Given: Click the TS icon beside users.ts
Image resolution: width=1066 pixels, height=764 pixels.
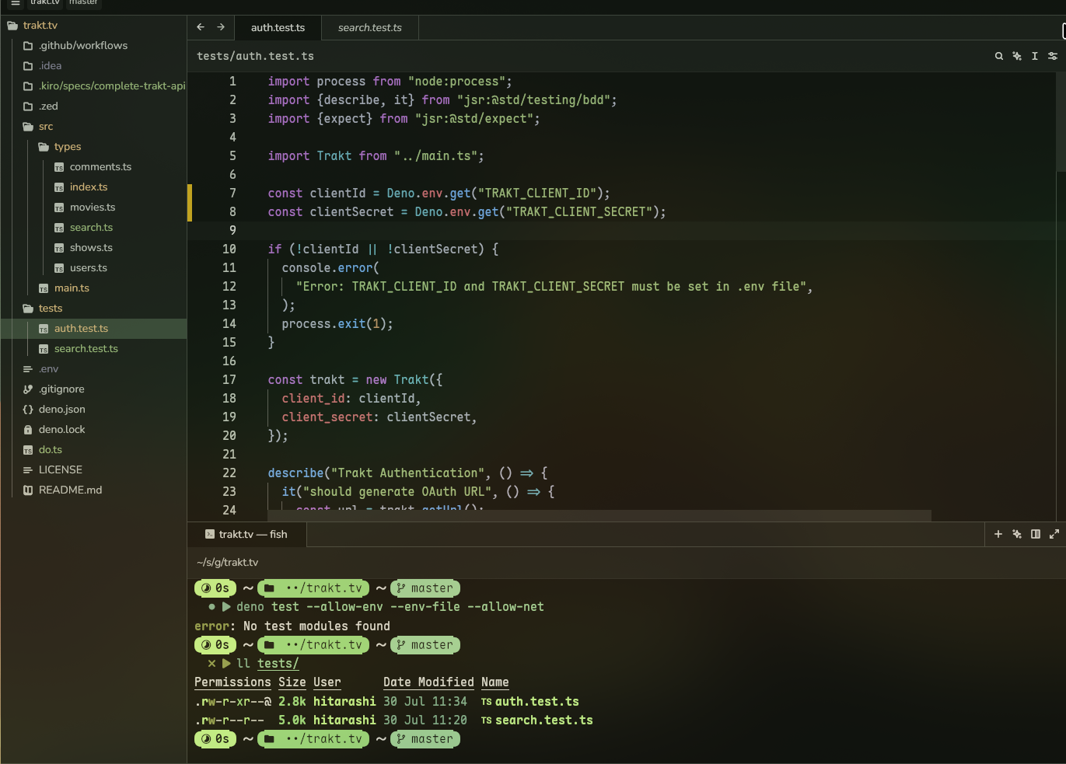Looking at the screenshot, I should [x=59, y=268].
